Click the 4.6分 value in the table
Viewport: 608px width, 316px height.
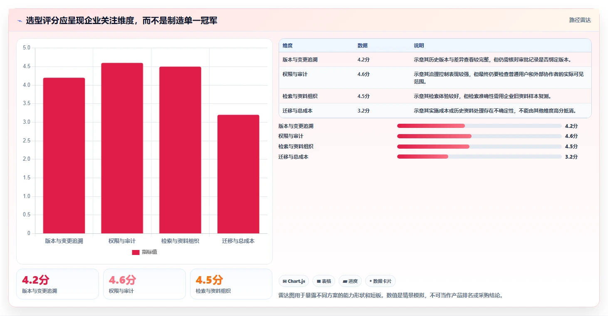pos(363,74)
